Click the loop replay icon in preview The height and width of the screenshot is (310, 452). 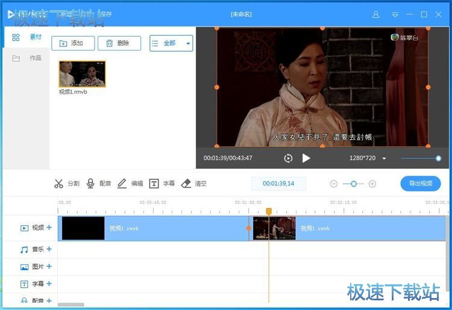coord(288,158)
